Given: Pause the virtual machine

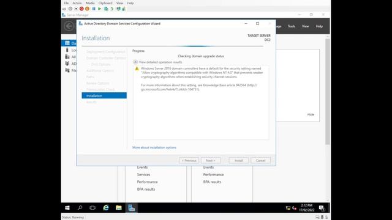Looking at the screenshot, I should 94,9.
